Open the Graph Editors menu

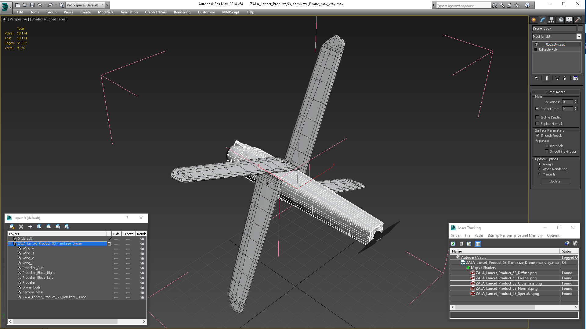pyautogui.click(x=156, y=12)
